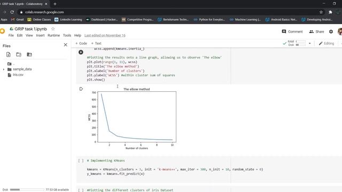Viewport: 342px width, 192px height.
Task: Click the plt.show() line in code
Action: (x=96, y=79)
